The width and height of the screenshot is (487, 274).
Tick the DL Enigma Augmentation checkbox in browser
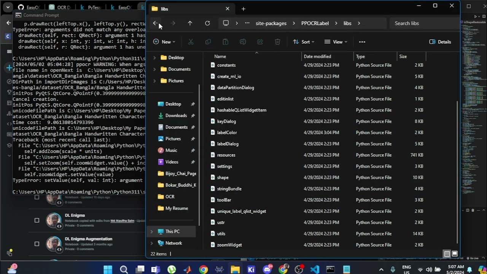click(x=37, y=244)
